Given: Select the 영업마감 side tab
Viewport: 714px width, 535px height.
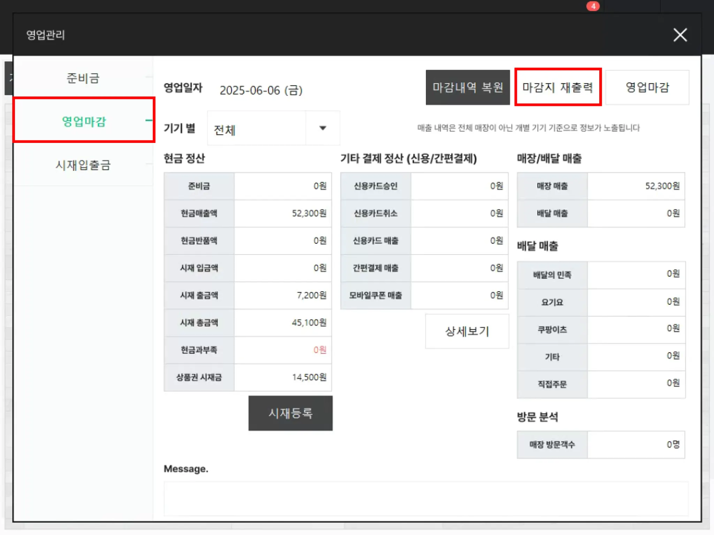Looking at the screenshot, I should pos(84,121).
